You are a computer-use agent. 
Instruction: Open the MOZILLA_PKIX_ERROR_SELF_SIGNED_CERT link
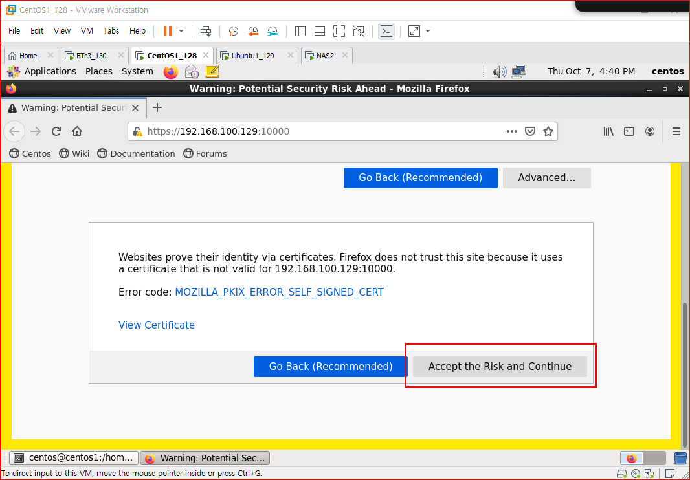point(280,292)
